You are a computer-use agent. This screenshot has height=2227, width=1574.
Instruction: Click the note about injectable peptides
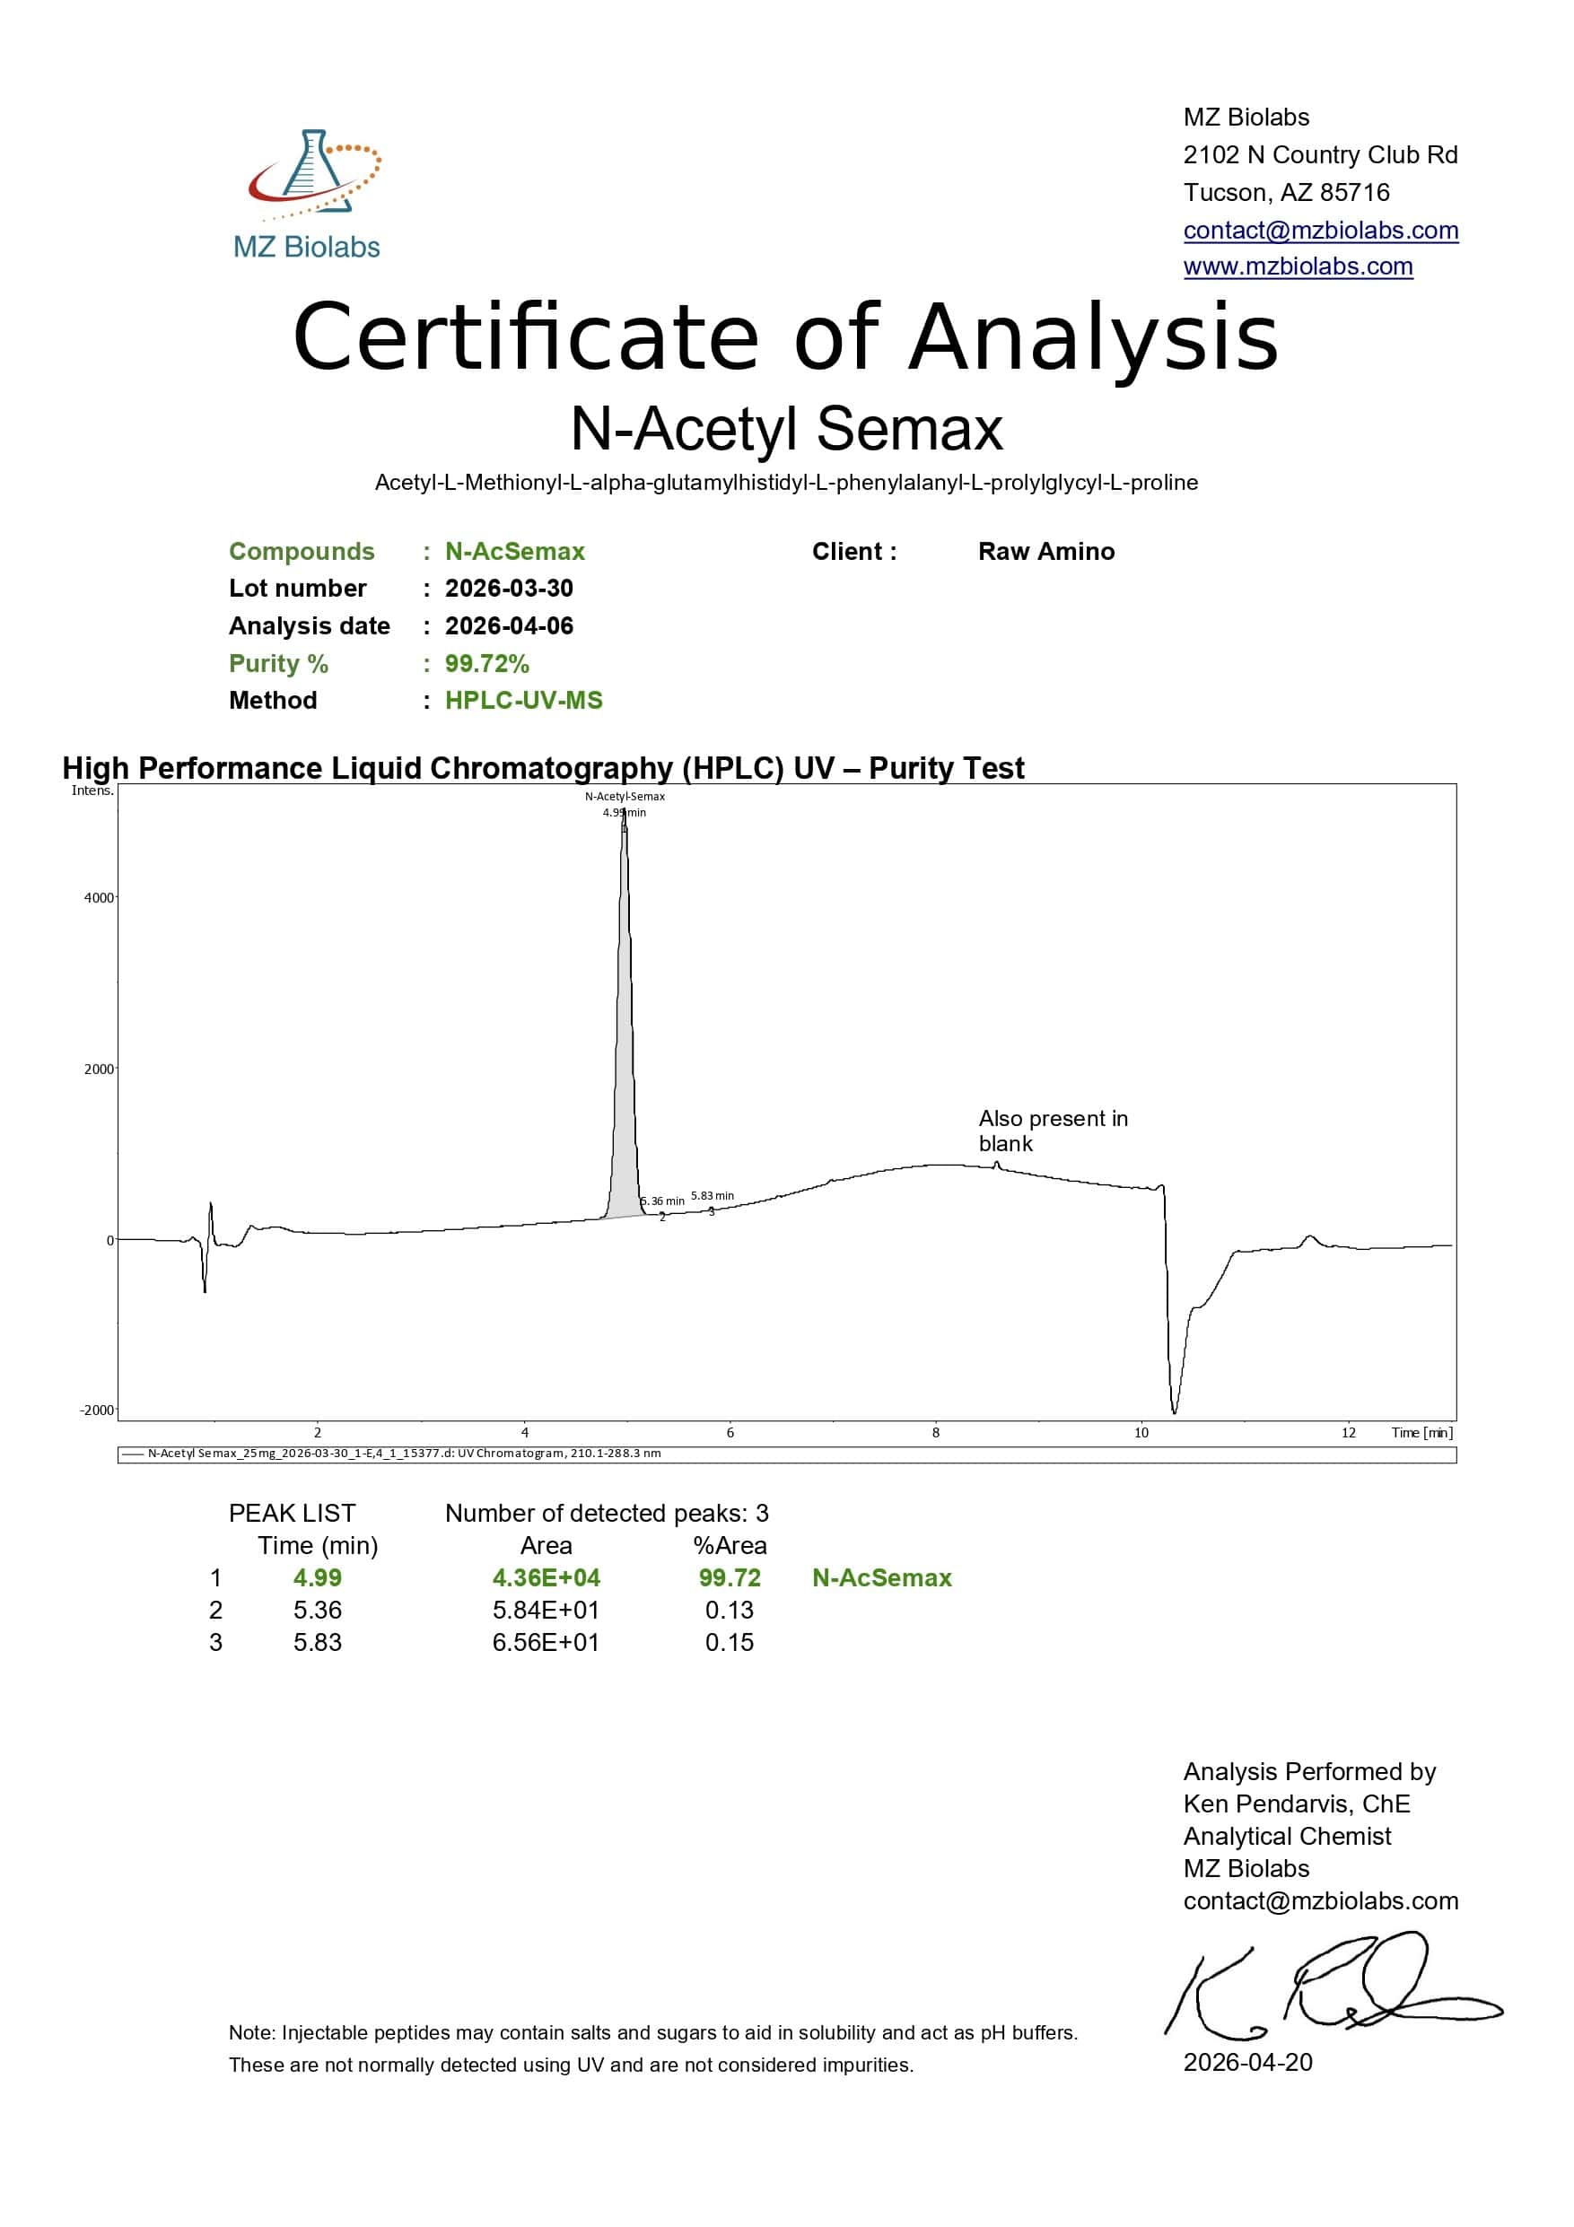click(653, 2048)
